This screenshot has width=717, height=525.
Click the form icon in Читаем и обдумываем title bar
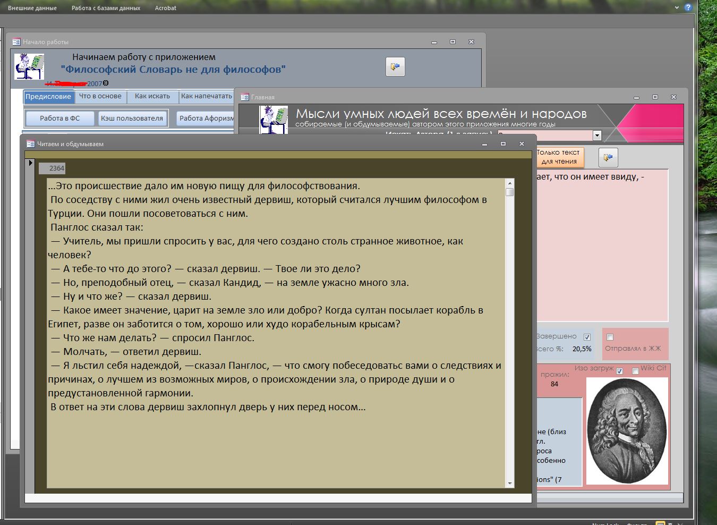[30, 144]
